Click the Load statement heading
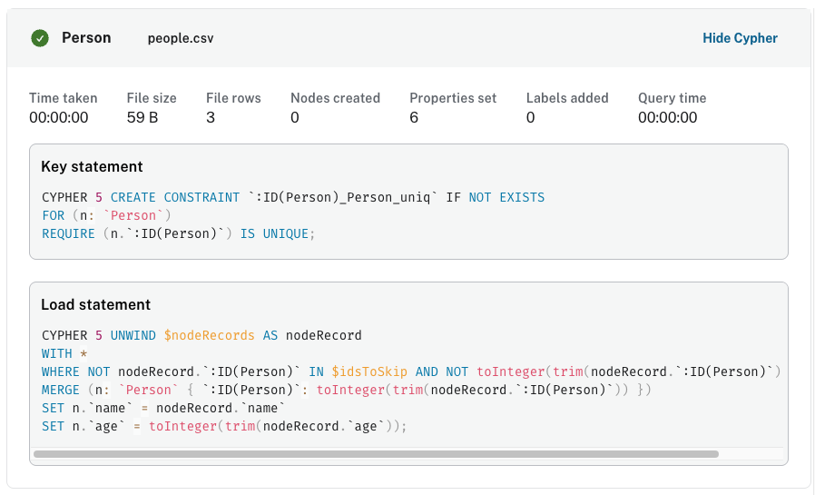 pyautogui.click(x=95, y=305)
